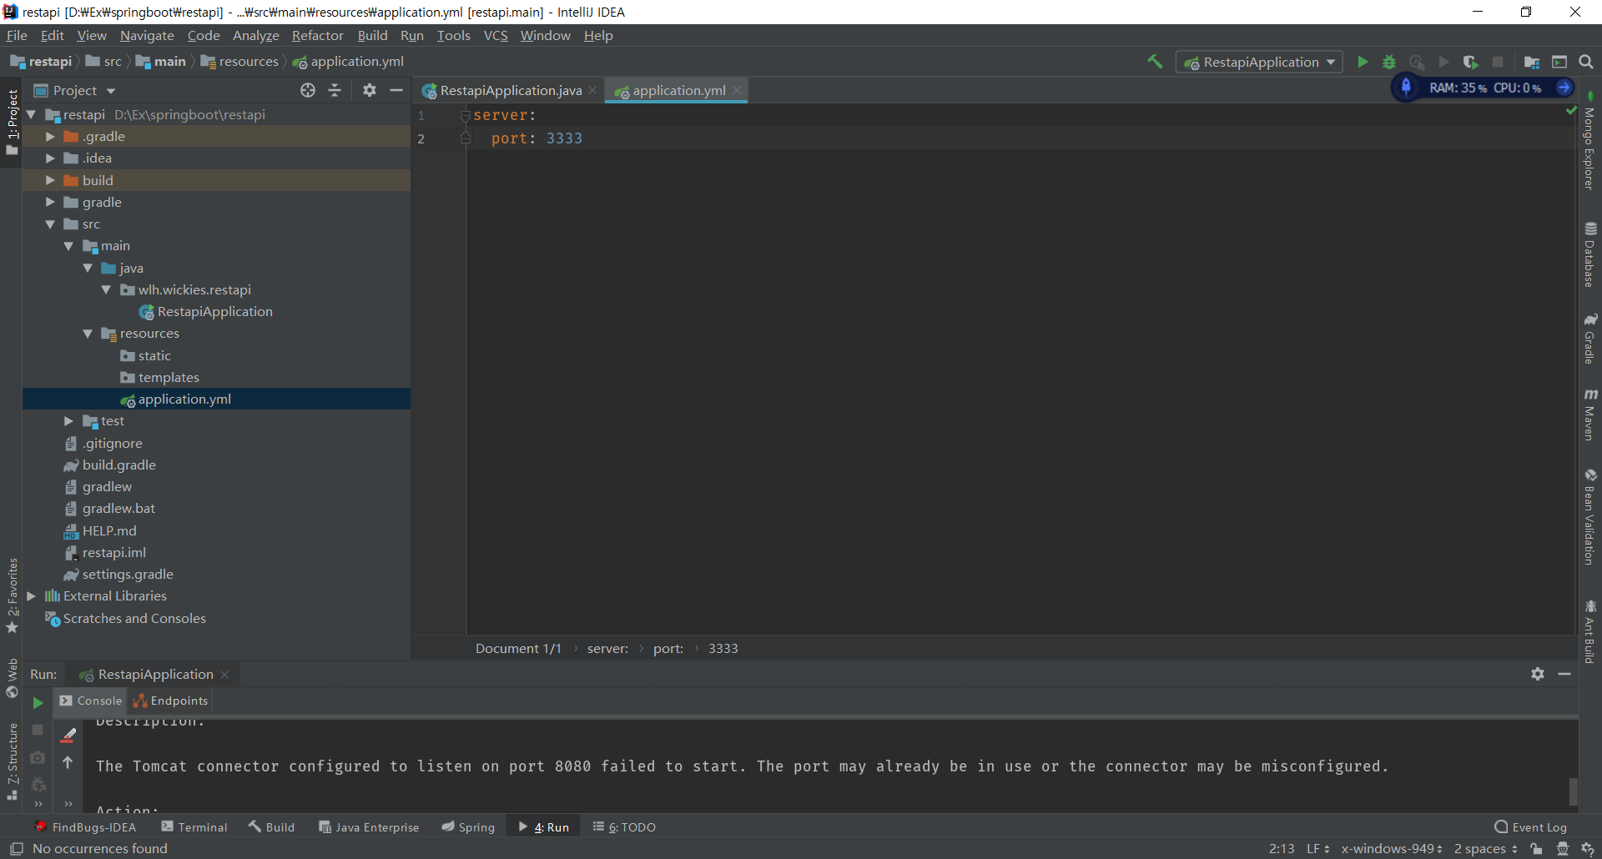Expand External Libraries node
1602x859 pixels.
31,596
